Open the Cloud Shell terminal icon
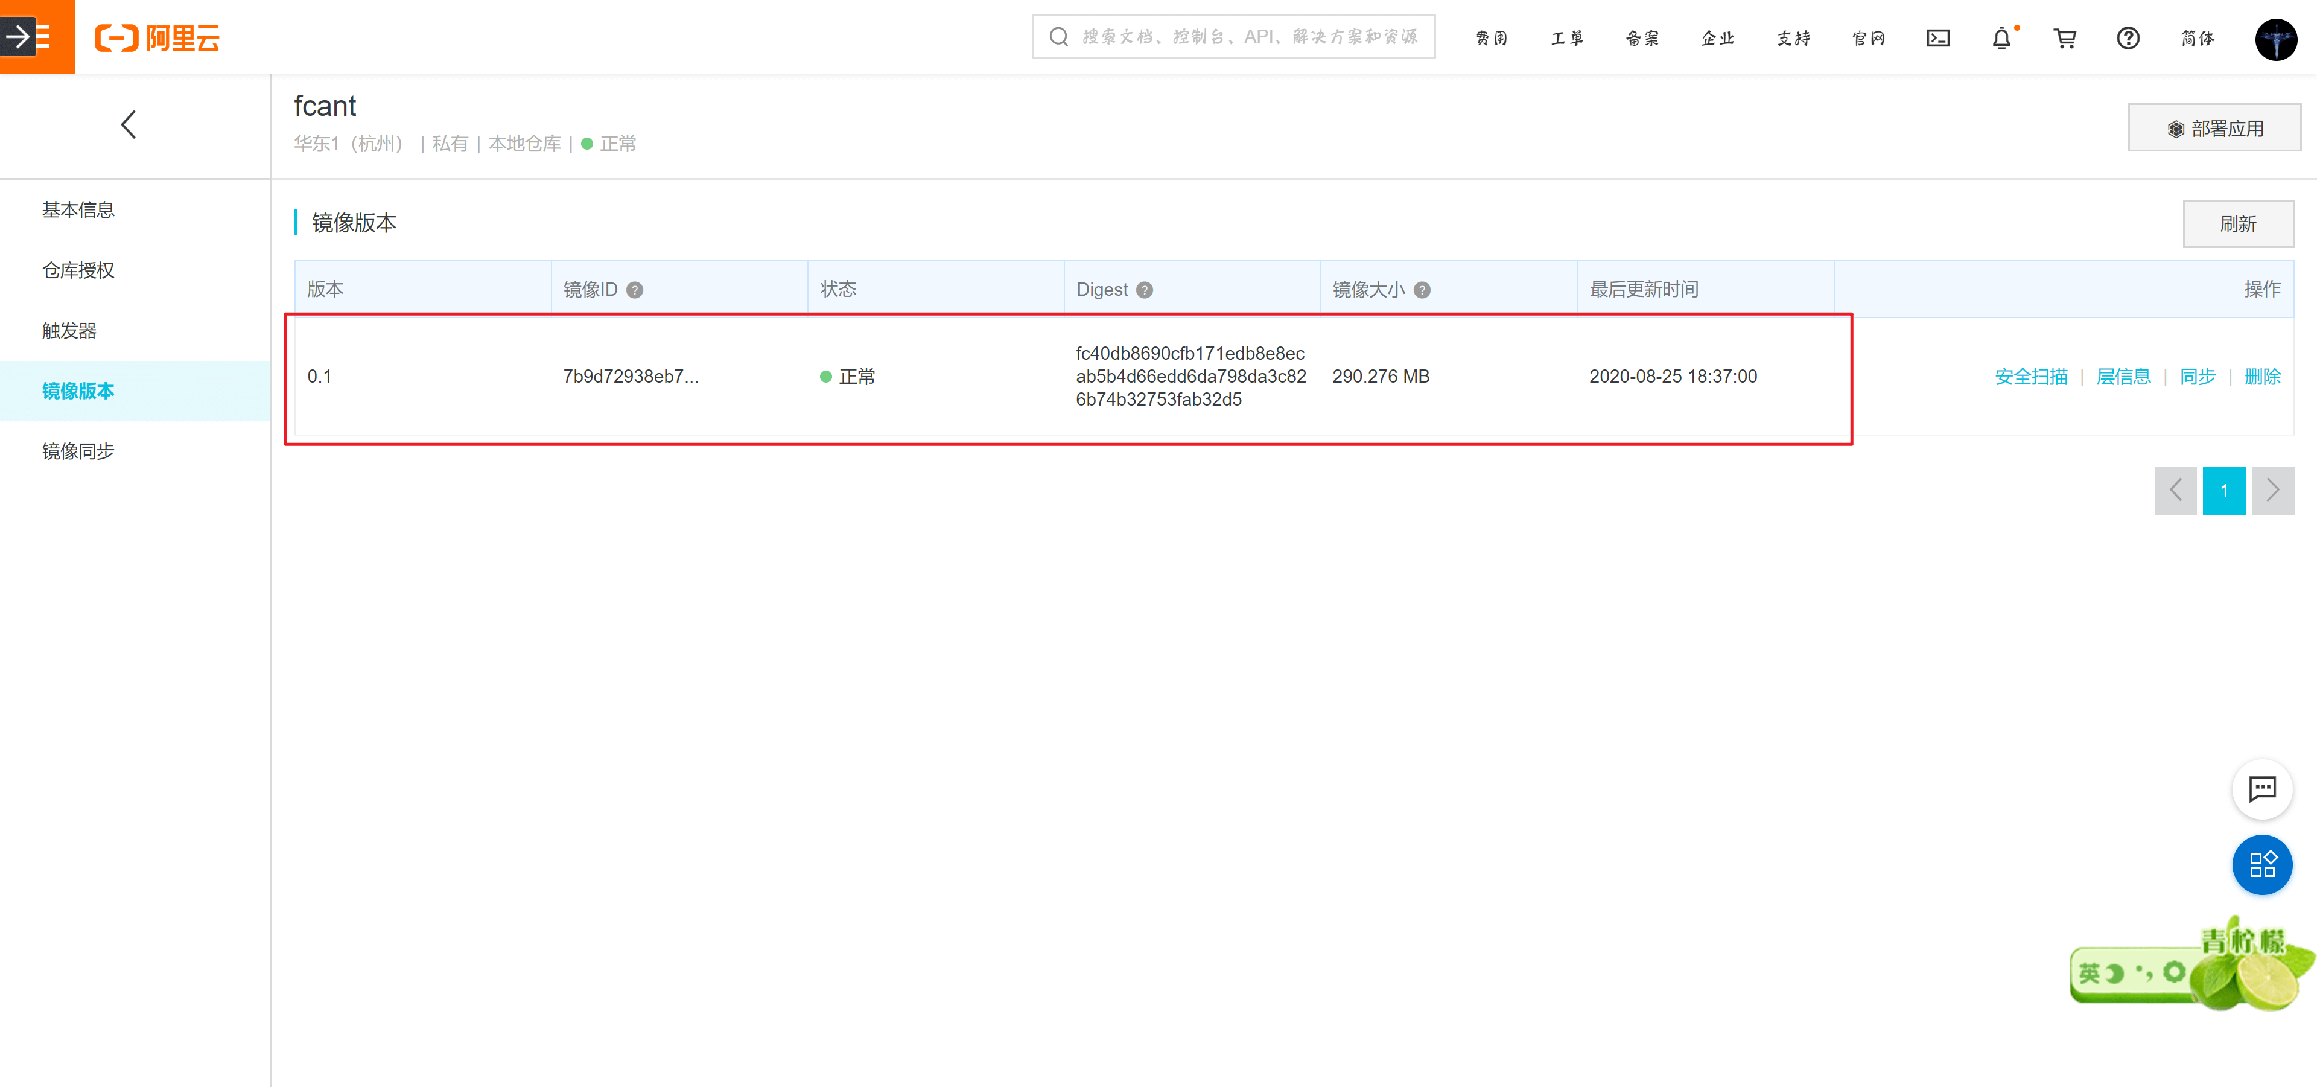2317x1087 pixels. tap(1937, 38)
